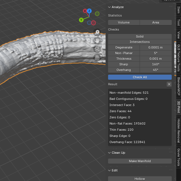The image size is (181, 181).
Task: Clear results with the X button
Action: [169, 84]
